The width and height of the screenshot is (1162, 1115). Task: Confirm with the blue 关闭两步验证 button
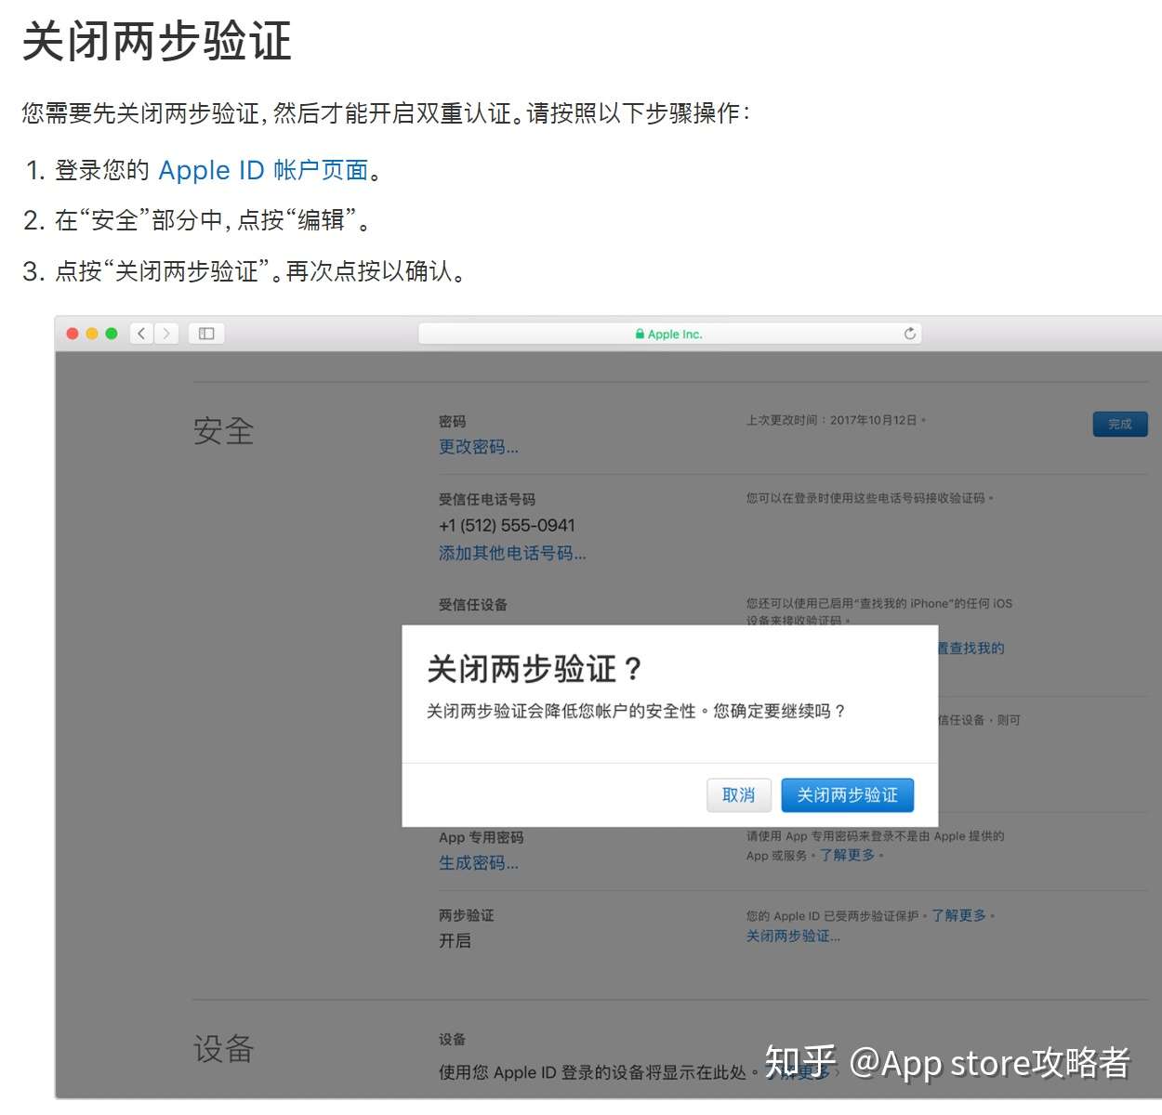pos(847,794)
